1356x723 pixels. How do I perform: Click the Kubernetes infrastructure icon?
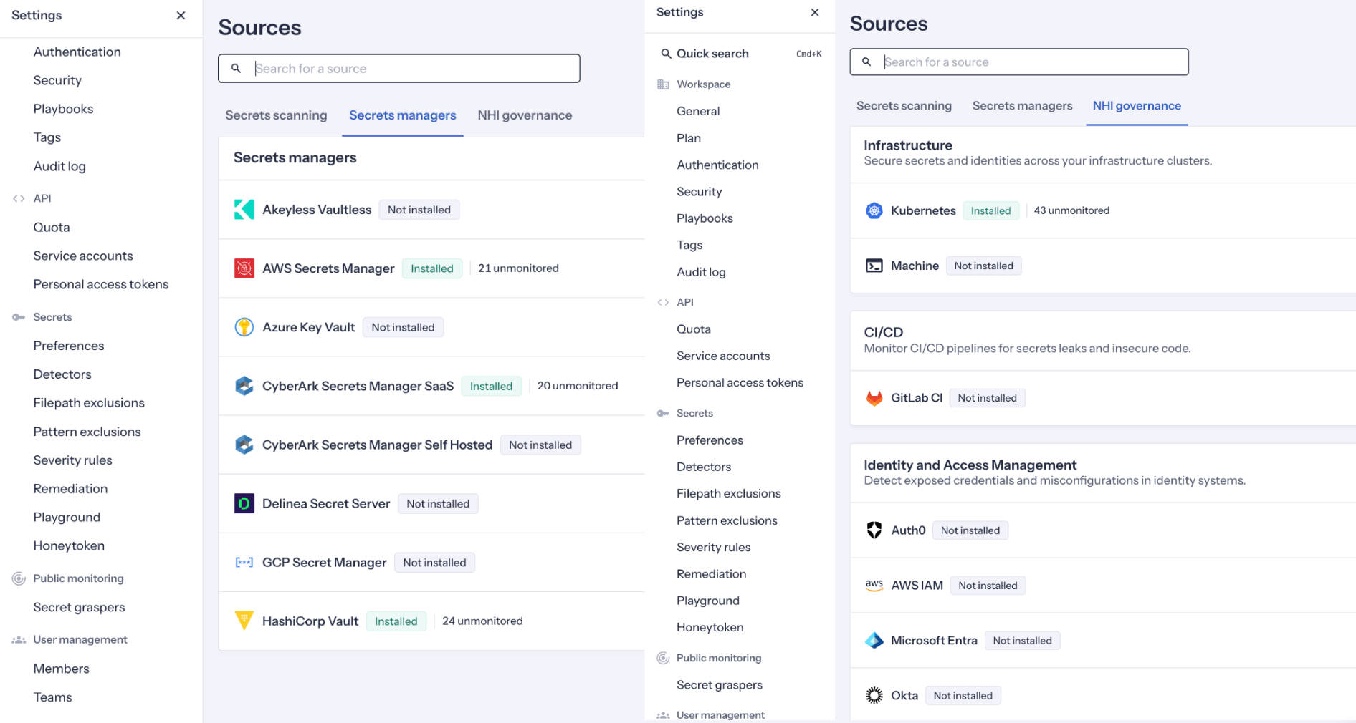(x=874, y=210)
